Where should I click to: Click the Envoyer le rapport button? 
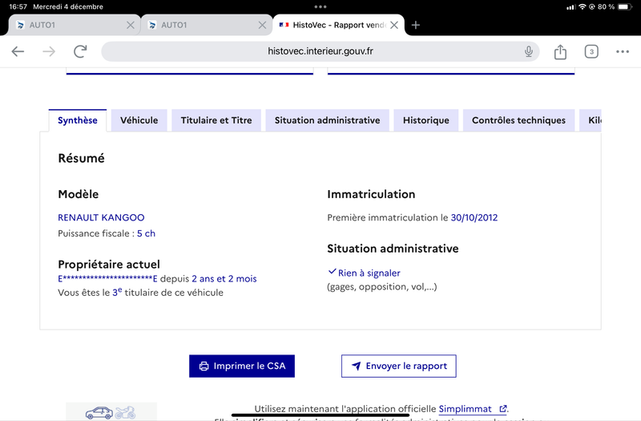point(398,366)
